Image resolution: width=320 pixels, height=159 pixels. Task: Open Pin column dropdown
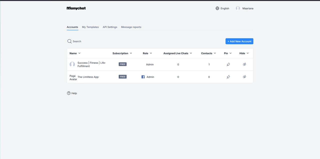point(230,53)
